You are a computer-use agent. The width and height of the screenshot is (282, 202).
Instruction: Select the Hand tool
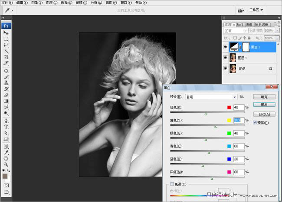6,158
